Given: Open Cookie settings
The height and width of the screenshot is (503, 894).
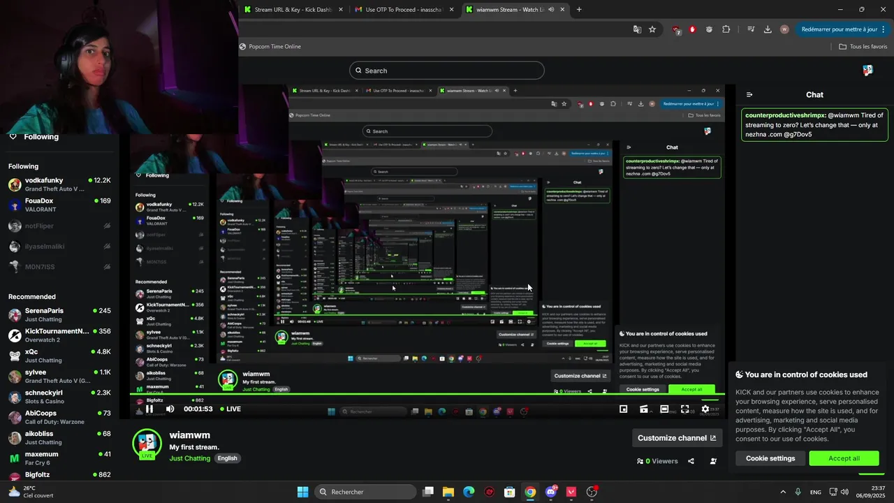Looking at the screenshot, I should [x=770, y=458].
